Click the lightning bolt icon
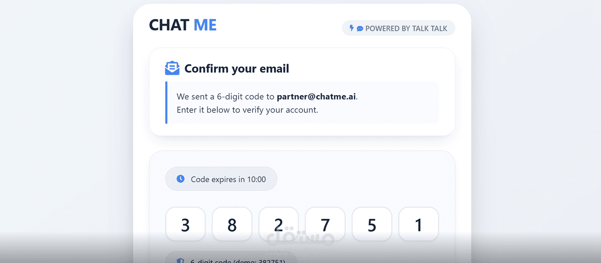 pos(352,28)
